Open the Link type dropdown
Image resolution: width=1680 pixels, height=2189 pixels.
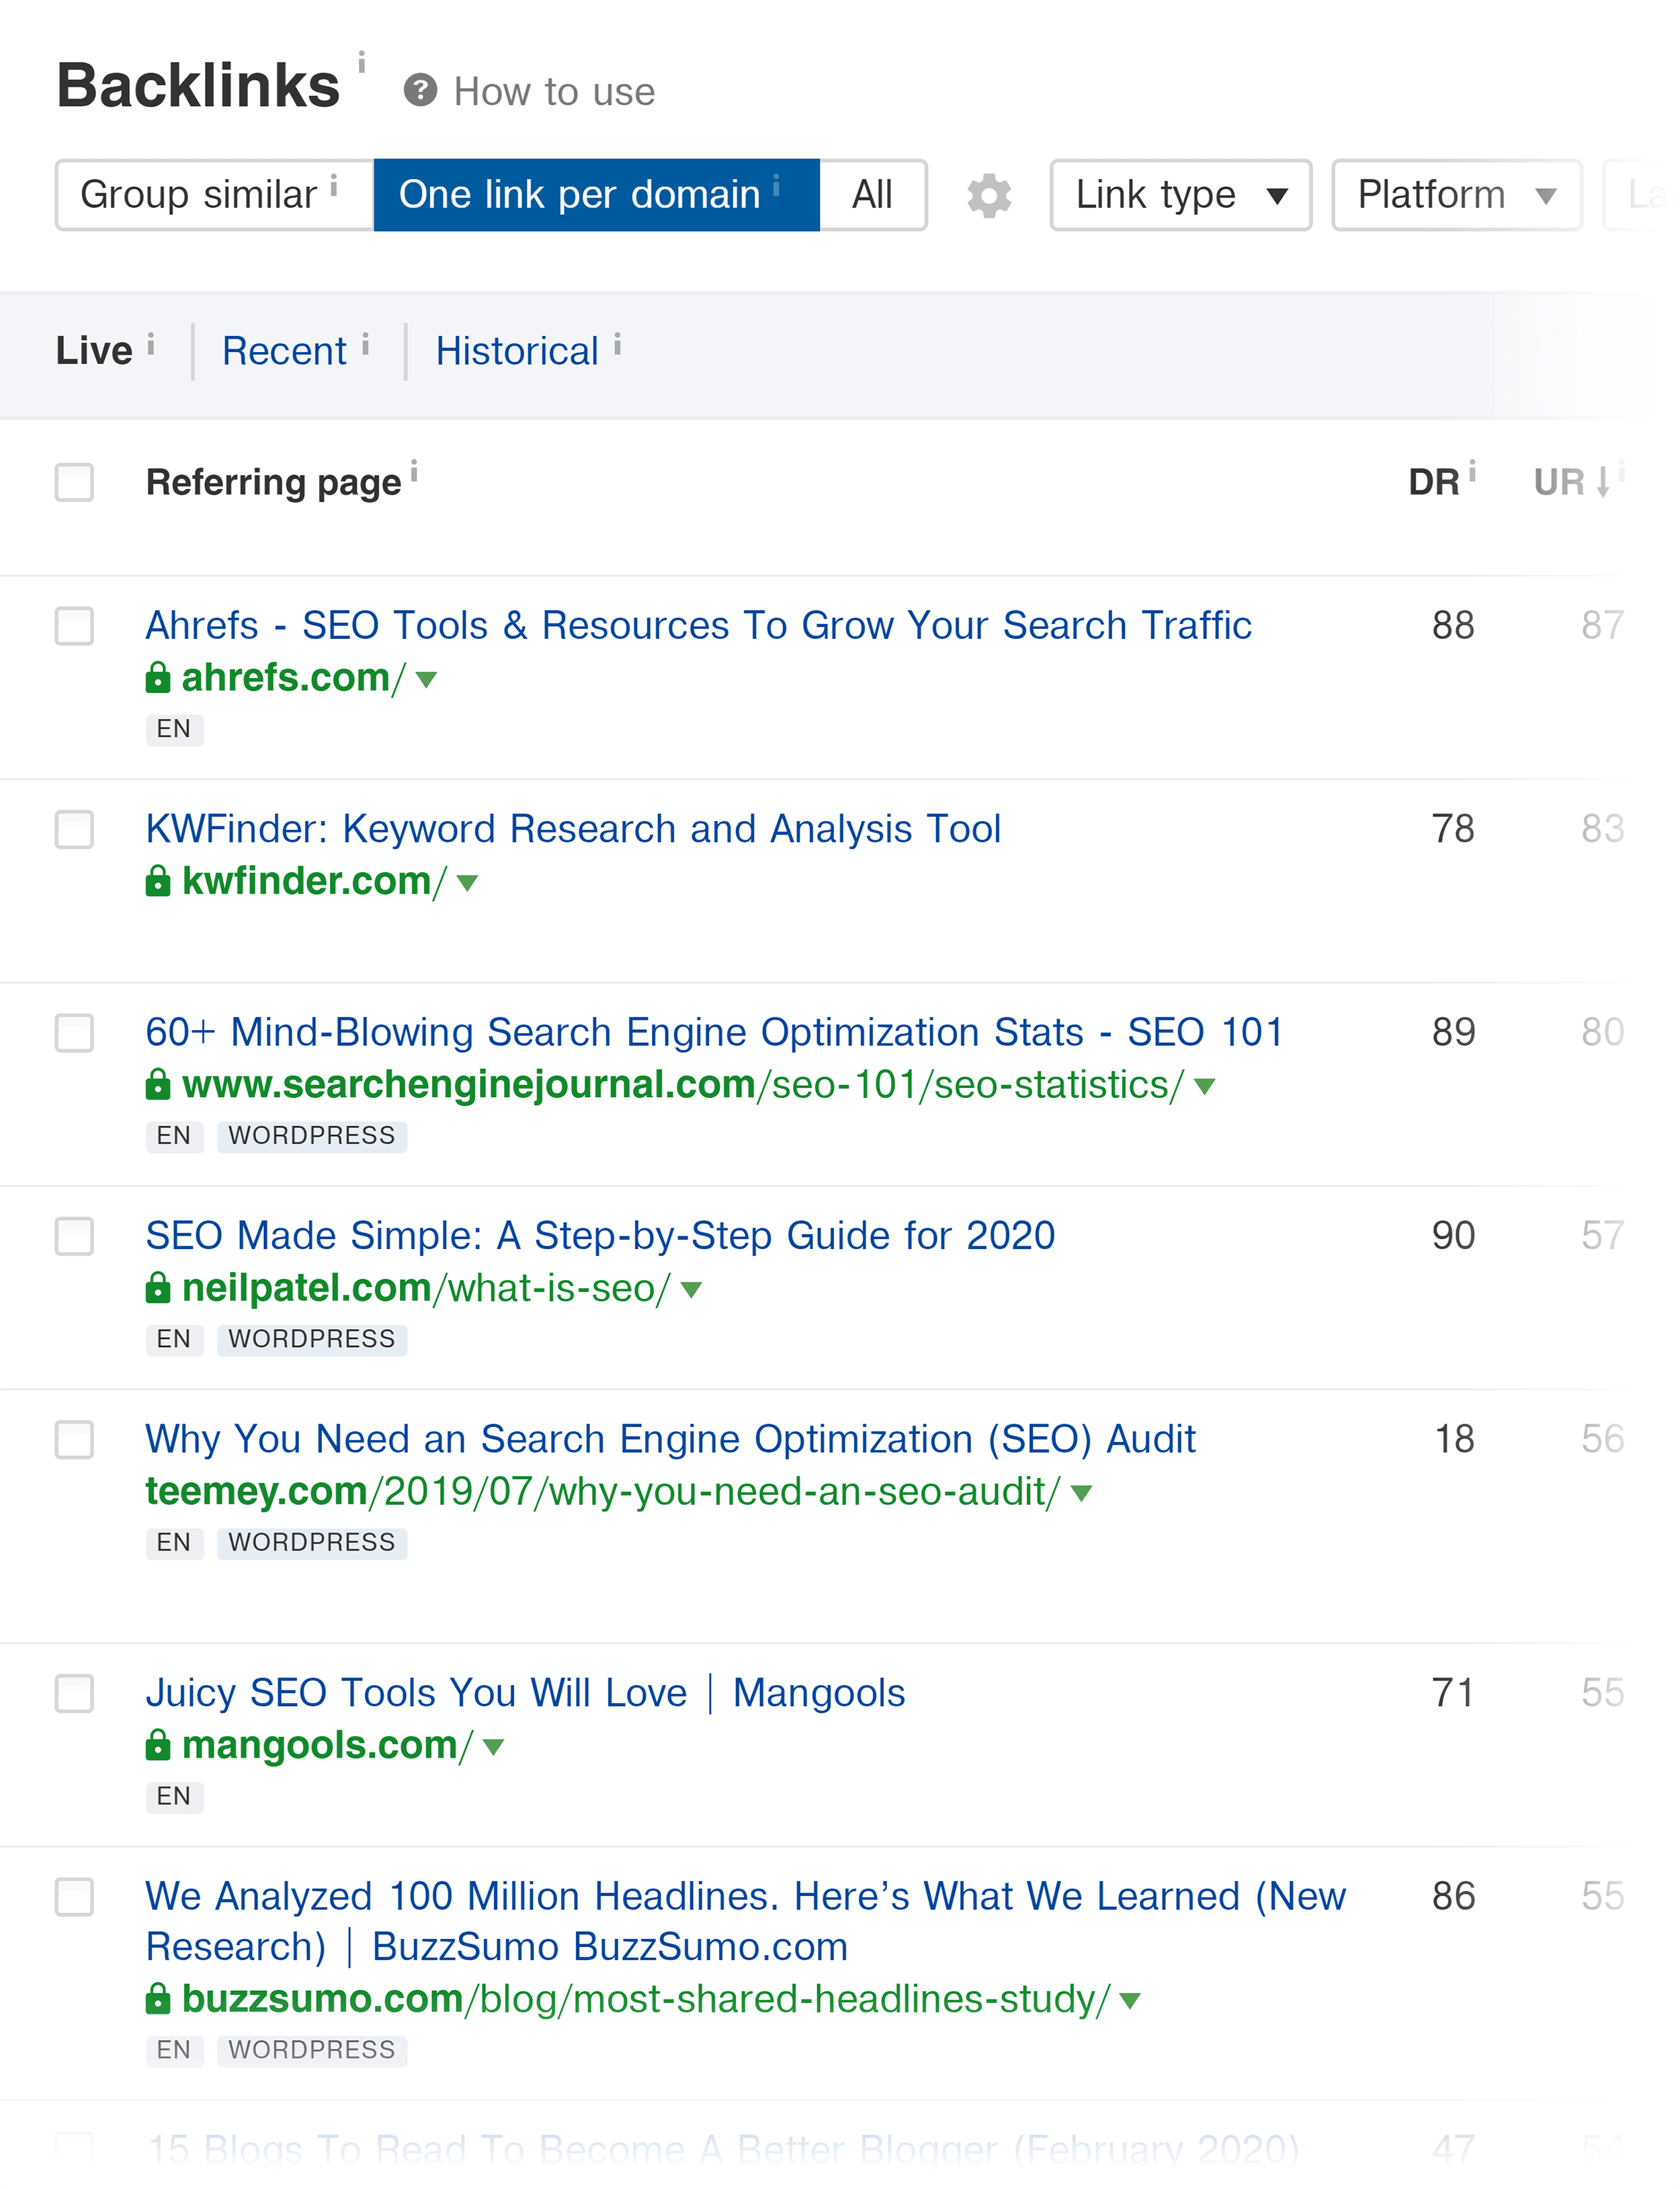[1180, 195]
